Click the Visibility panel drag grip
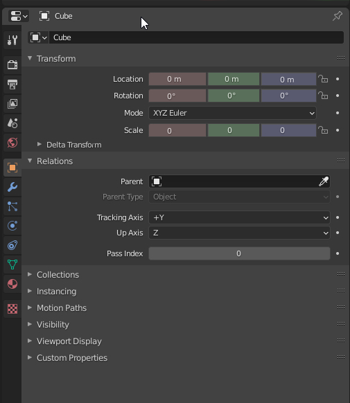The width and height of the screenshot is (350, 403). pos(341,324)
